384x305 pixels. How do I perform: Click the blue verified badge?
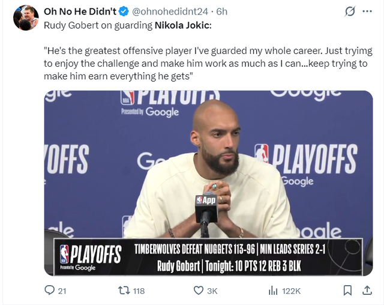123,11
